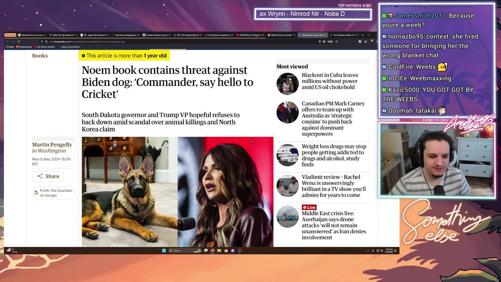Screen dimensions: 501x282
Task: Switch to Ecuador declares Cuba's tab
Action: [157, 35]
